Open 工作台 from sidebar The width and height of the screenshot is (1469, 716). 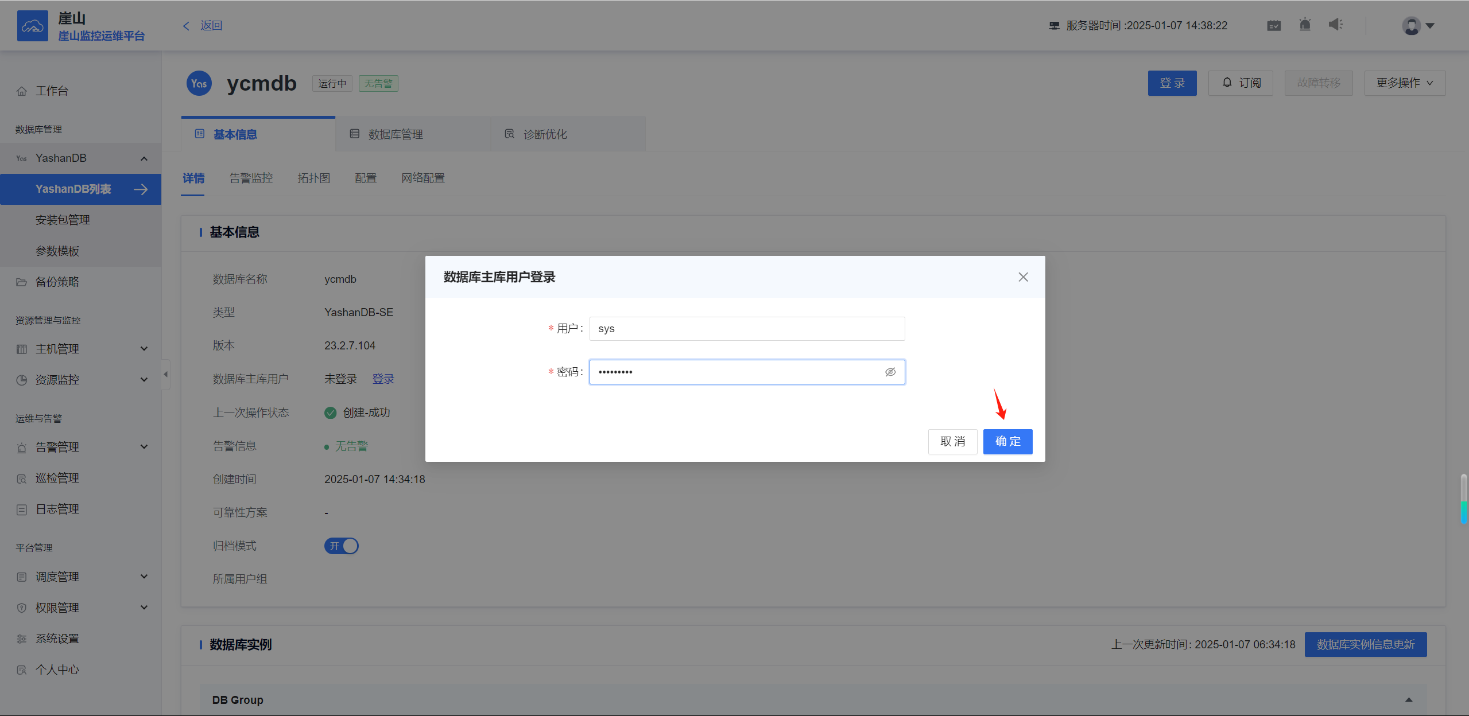coord(81,91)
